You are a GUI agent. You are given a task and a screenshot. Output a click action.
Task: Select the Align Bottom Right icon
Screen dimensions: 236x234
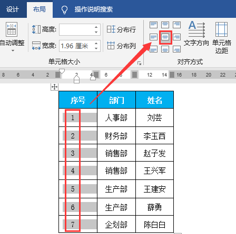[x=176, y=49]
